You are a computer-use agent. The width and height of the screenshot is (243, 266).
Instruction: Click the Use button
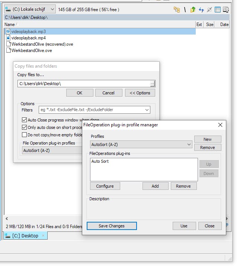184,226
